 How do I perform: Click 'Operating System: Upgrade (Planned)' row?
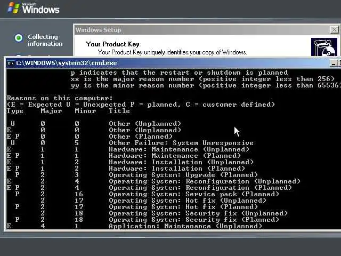[x=136, y=175]
